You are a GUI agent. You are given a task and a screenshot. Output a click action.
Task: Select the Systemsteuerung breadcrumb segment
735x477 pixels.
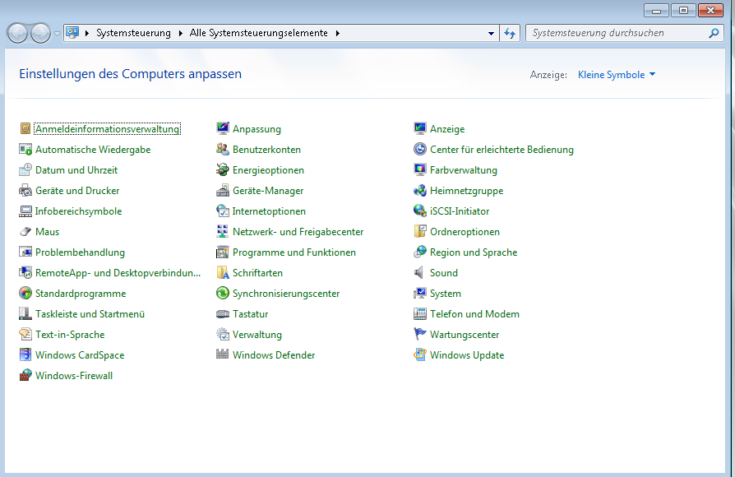pyautogui.click(x=133, y=33)
